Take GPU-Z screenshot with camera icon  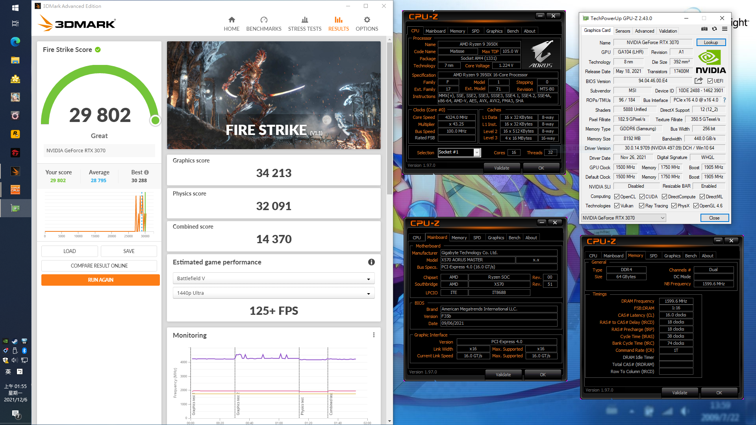click(704, 29)
